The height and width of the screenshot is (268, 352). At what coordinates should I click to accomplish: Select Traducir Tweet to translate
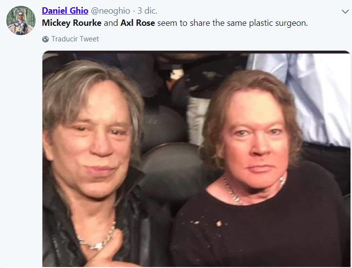coord(75,39)
